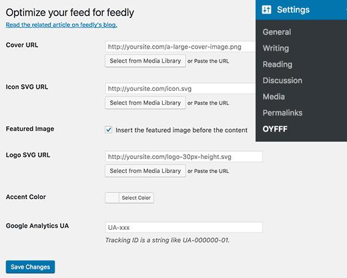
Task: Click the Settings sliders icon
Action: pyautogui.click(x=266, y=10)
